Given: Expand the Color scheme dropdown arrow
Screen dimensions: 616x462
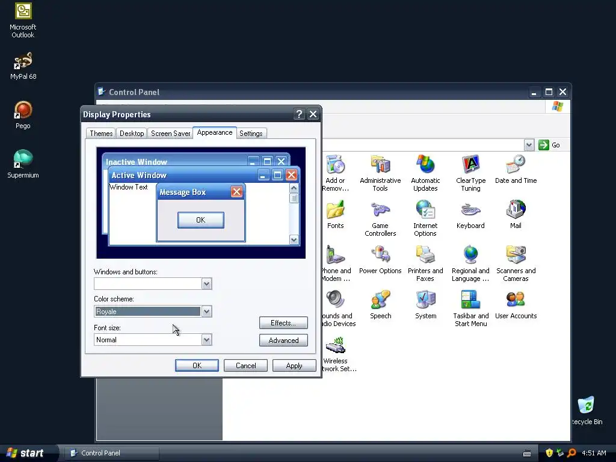Looking at the screenshot, I should click(207, 312).
